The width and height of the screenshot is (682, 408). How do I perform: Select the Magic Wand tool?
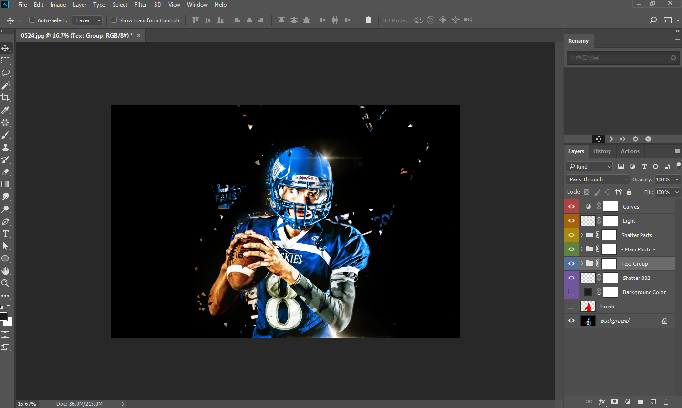click(x=5, y=85)
